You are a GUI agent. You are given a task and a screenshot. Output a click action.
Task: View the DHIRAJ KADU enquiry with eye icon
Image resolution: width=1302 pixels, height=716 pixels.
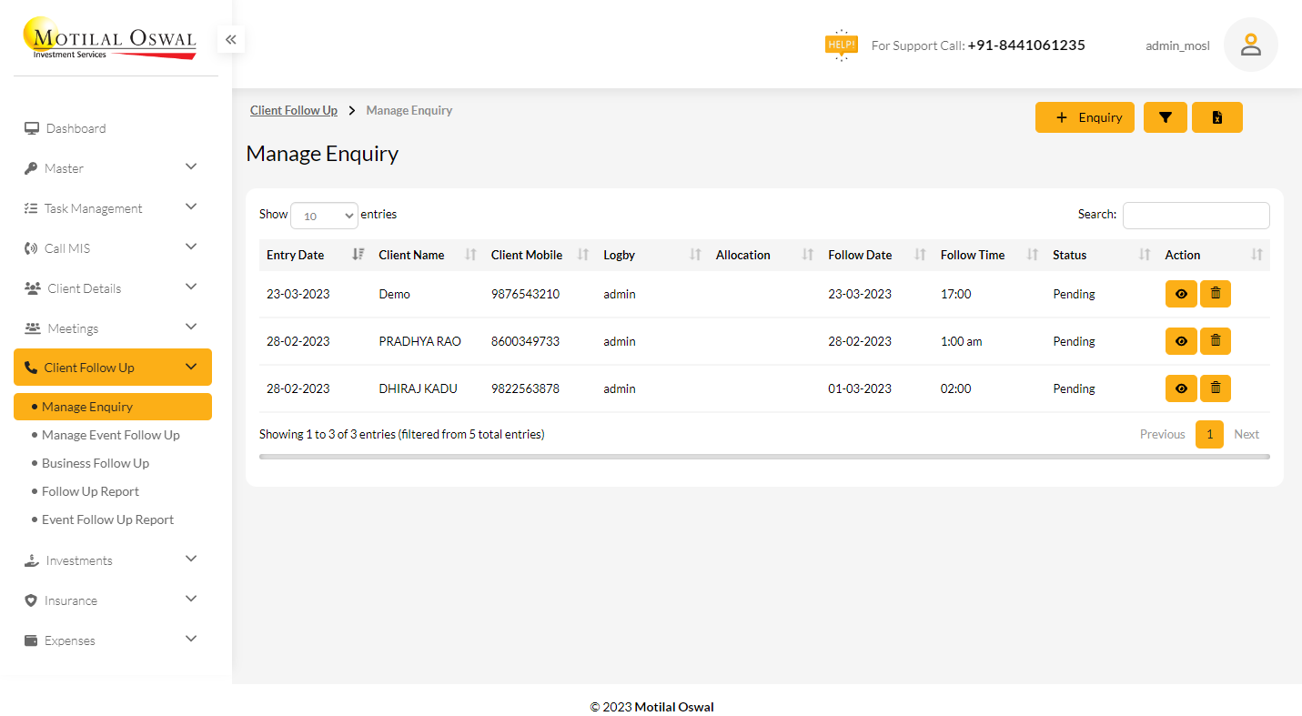pyautogui.click(x=1181, y=388)
